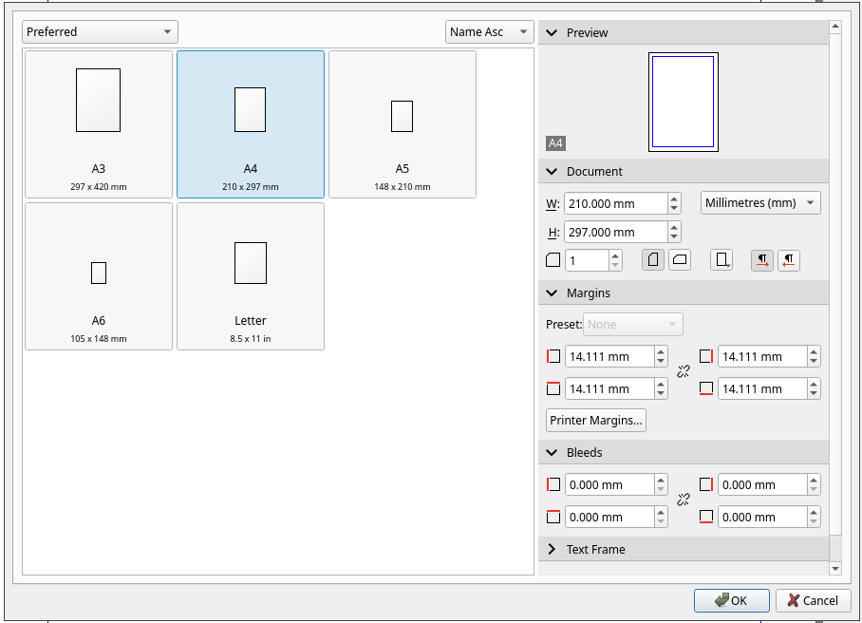Collapse the Margins section
This screenshot has height=623, width=862.
pos(553,293)
